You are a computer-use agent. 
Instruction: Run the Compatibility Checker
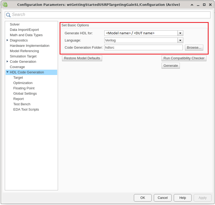click(184, 58)
